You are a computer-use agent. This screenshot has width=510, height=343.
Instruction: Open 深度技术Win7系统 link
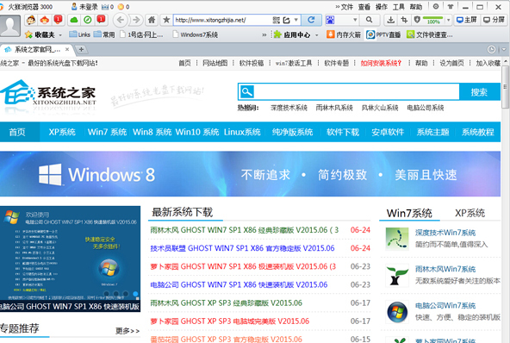pyautogui.click(x=445, y=233)
